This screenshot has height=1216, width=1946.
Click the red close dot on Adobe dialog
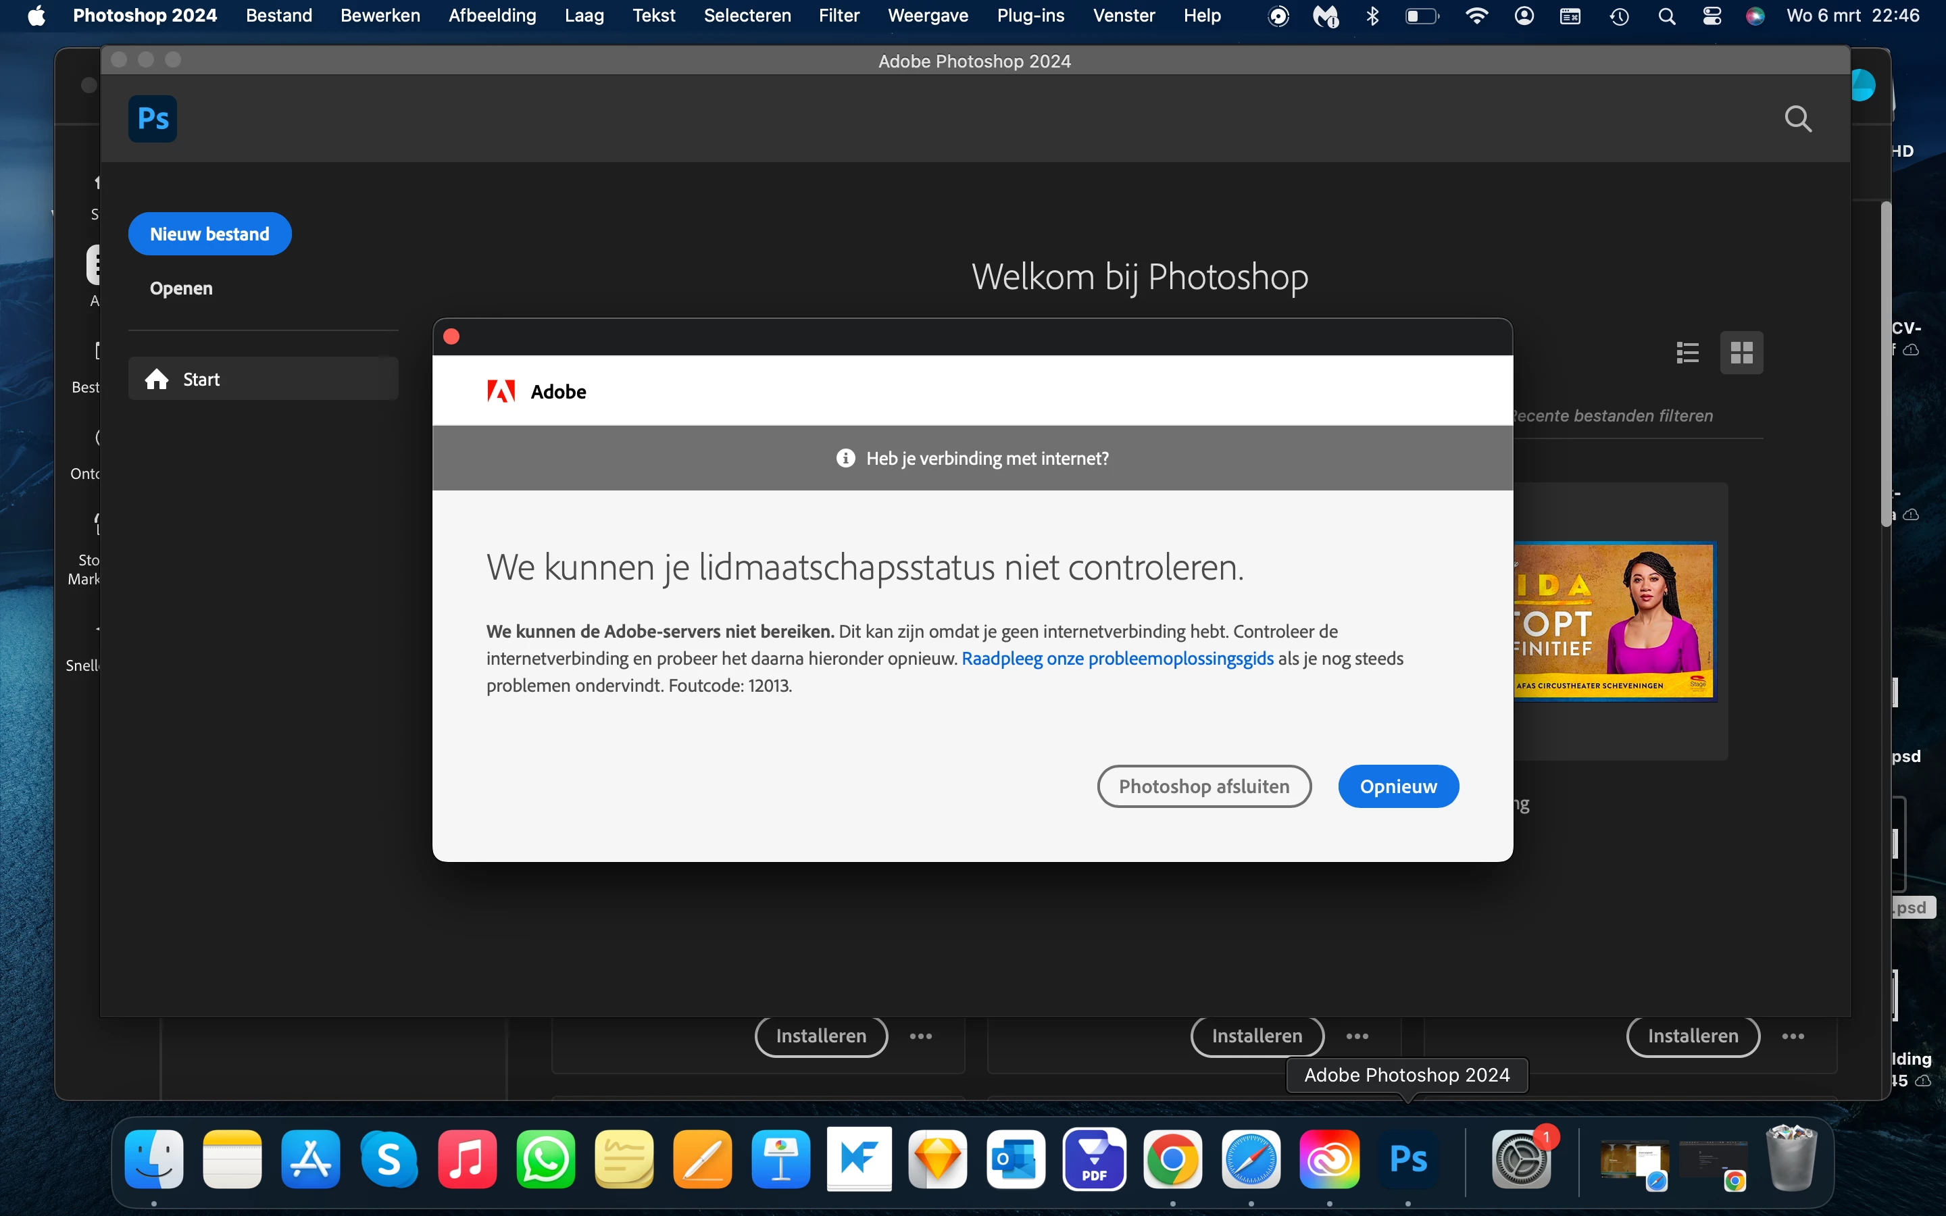[451, 336]
